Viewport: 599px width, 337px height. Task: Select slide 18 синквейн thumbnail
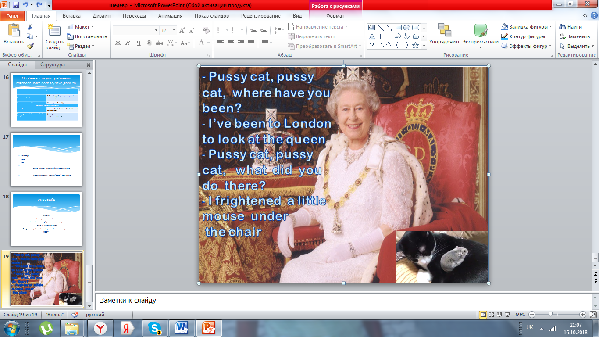click(x=46, y=219)
